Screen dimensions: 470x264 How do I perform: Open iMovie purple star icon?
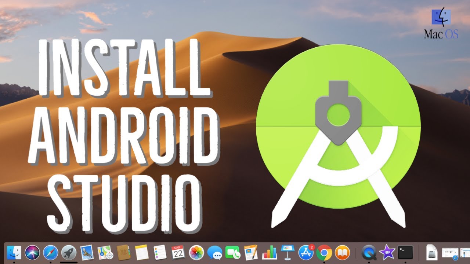pos(387,252)
